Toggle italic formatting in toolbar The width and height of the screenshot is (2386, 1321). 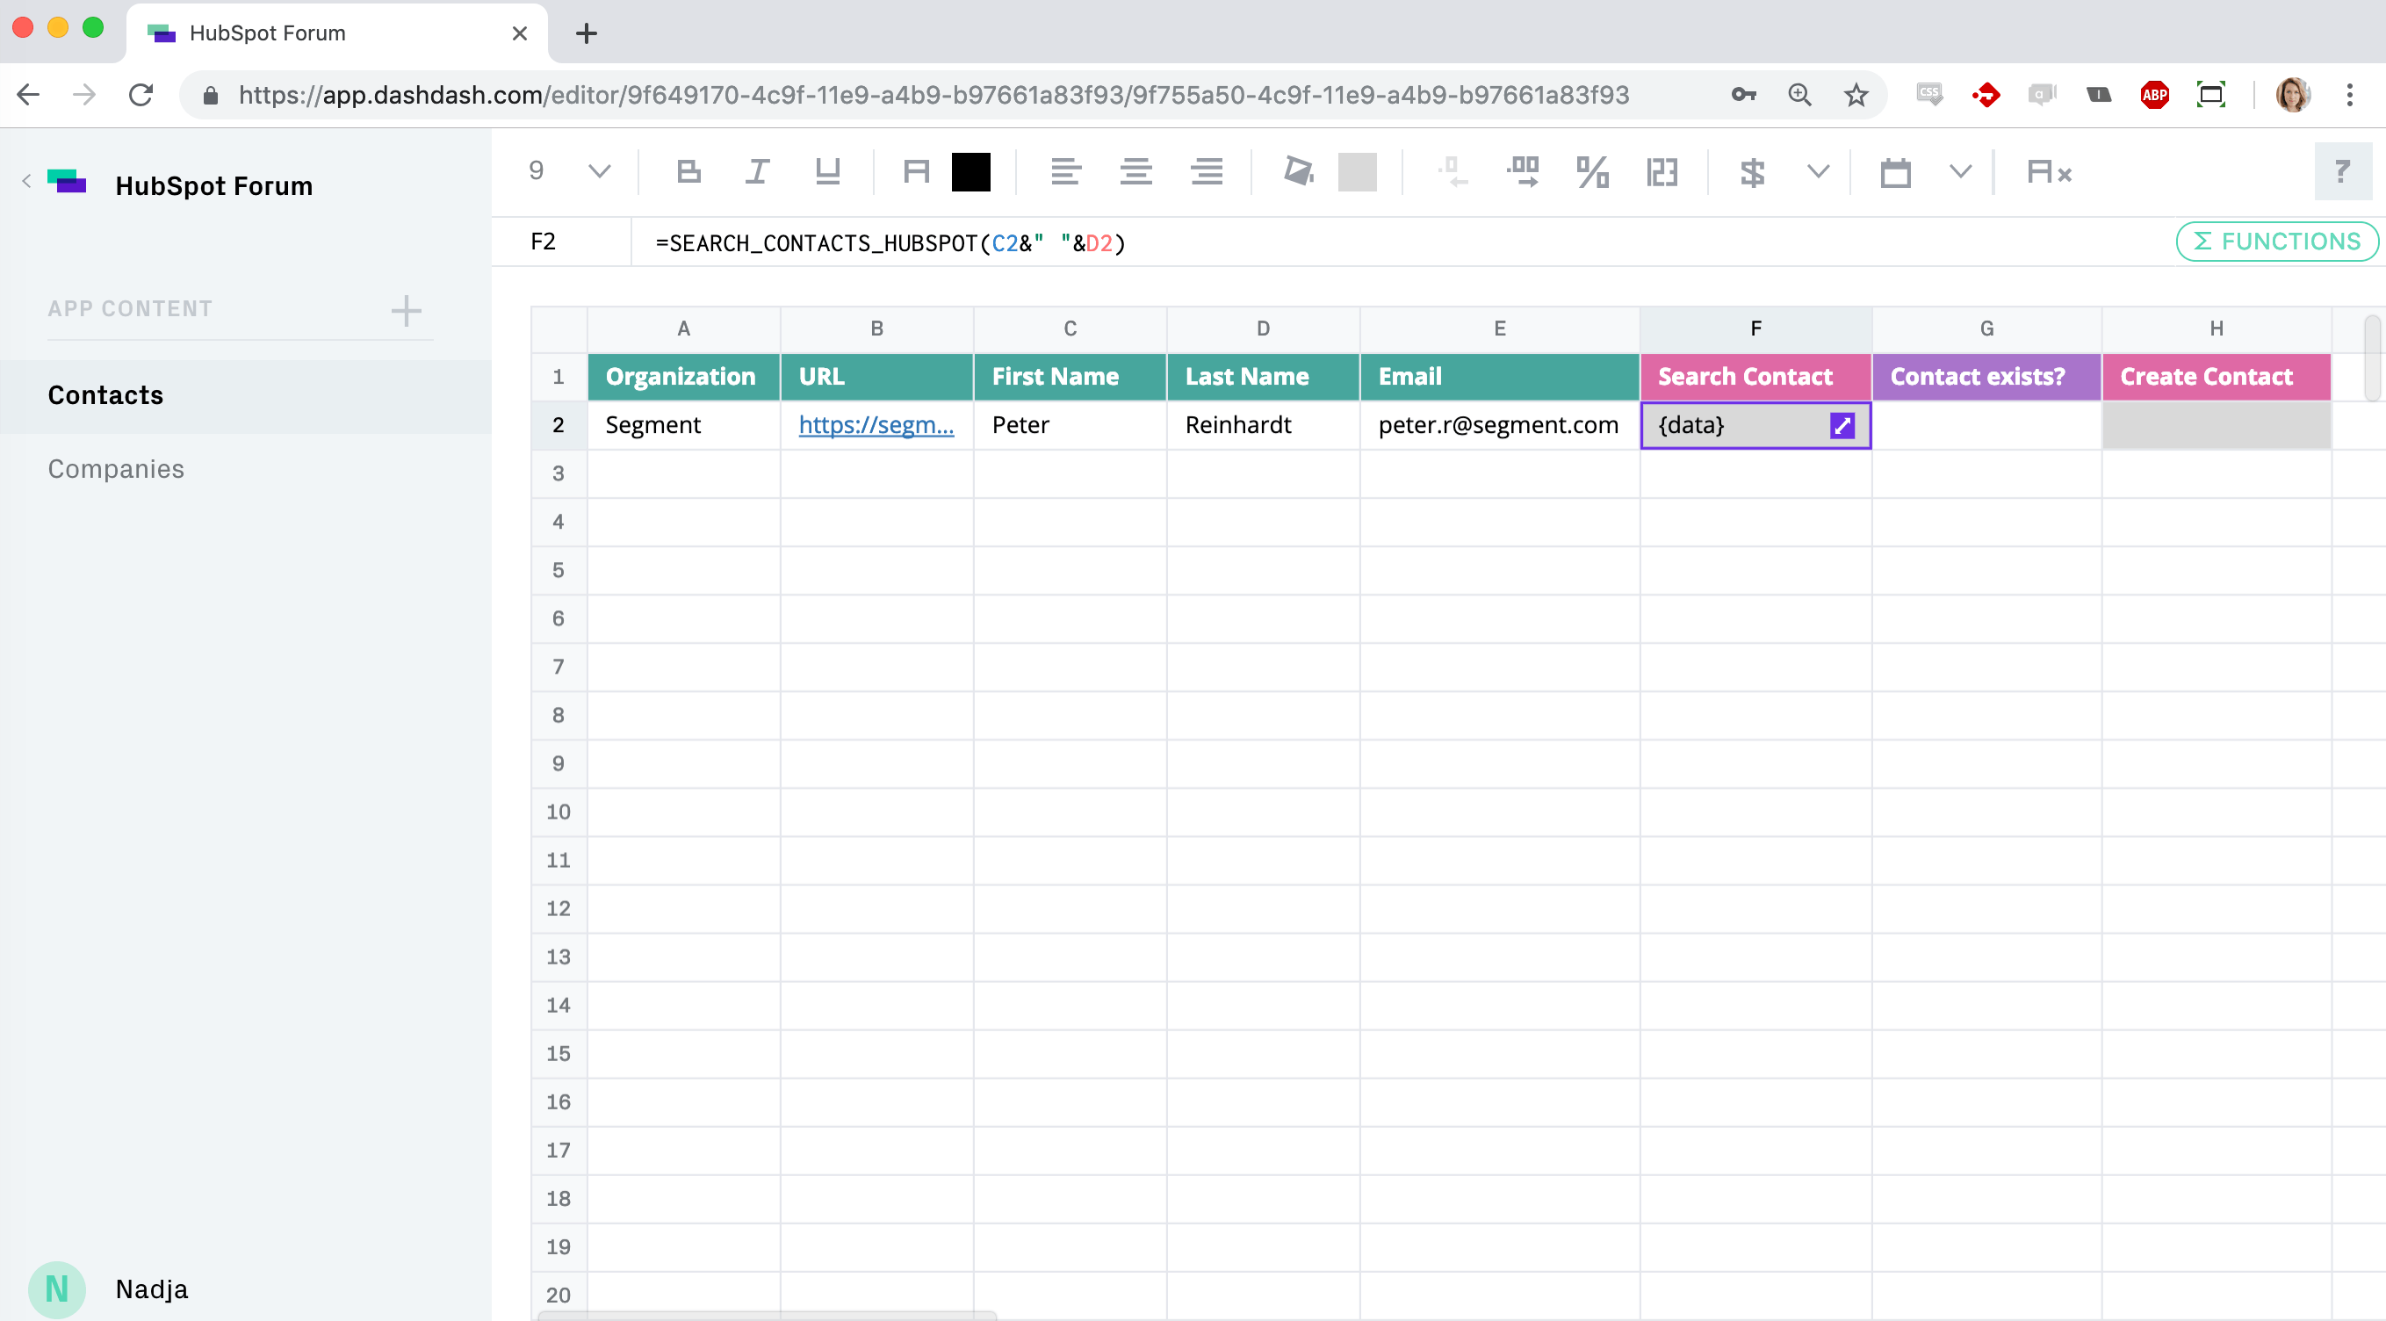coord(757,171)
